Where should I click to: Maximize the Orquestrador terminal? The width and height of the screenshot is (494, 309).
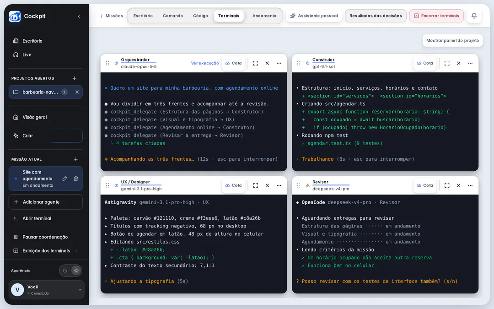click(x=256, y=63)
